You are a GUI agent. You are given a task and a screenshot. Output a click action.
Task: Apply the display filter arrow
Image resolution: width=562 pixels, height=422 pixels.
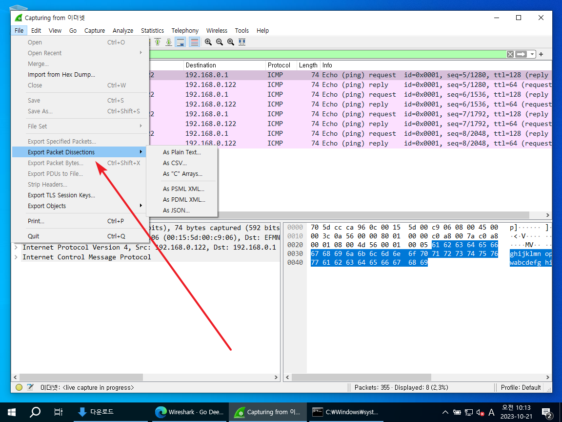(521, 54)
